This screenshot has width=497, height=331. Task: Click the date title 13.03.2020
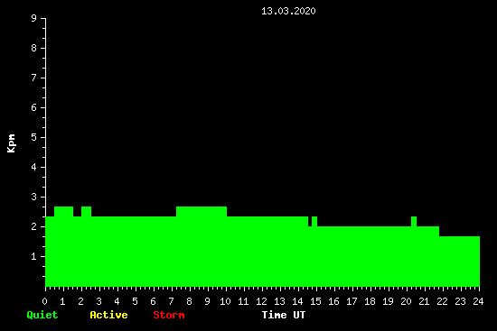pos(288,11)
